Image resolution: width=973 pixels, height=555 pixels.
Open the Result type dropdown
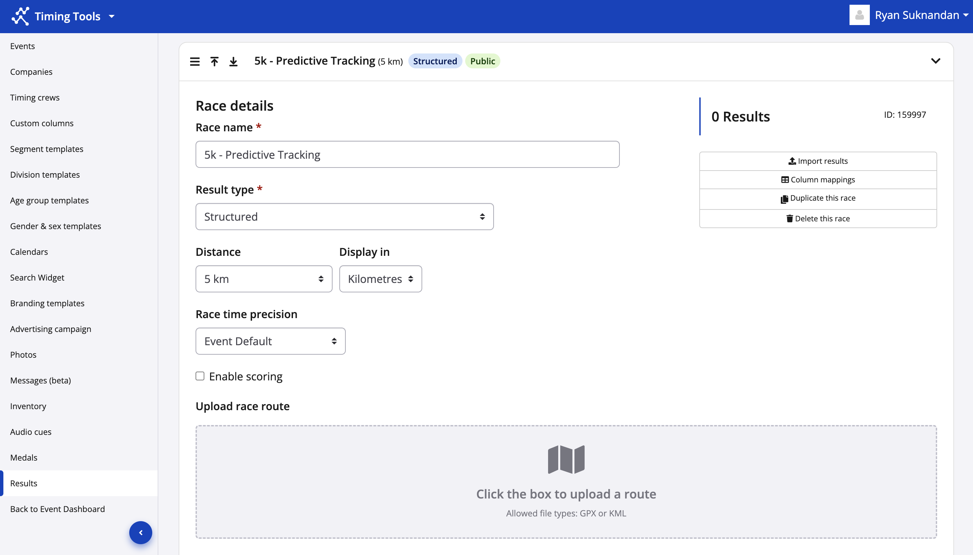[x=344, y=217]
